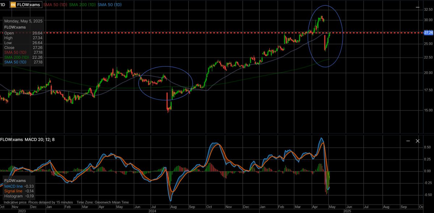This screenshot has height=213, width=434.
Task: Select the 1D timeframe indicator
Action: pos(3,5)
